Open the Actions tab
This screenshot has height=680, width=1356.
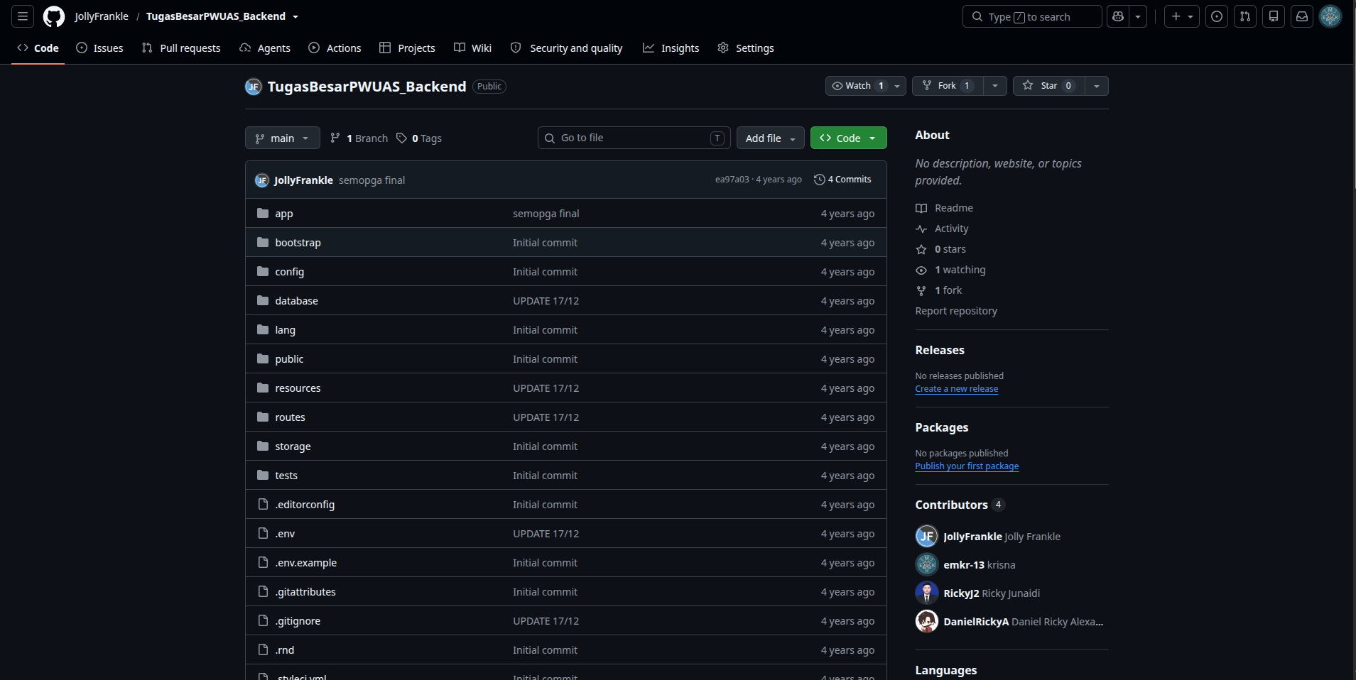[335, 48]
